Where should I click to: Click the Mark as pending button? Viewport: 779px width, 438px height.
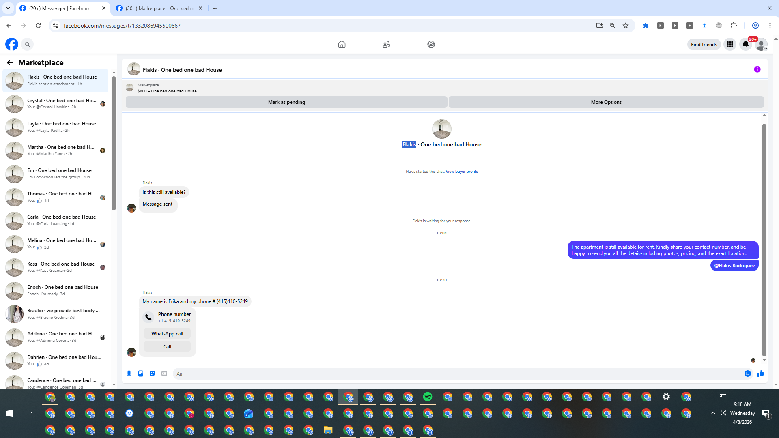coord(286,102)
